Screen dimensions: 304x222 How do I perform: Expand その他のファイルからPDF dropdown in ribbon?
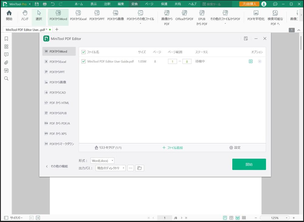coord(225,24)
